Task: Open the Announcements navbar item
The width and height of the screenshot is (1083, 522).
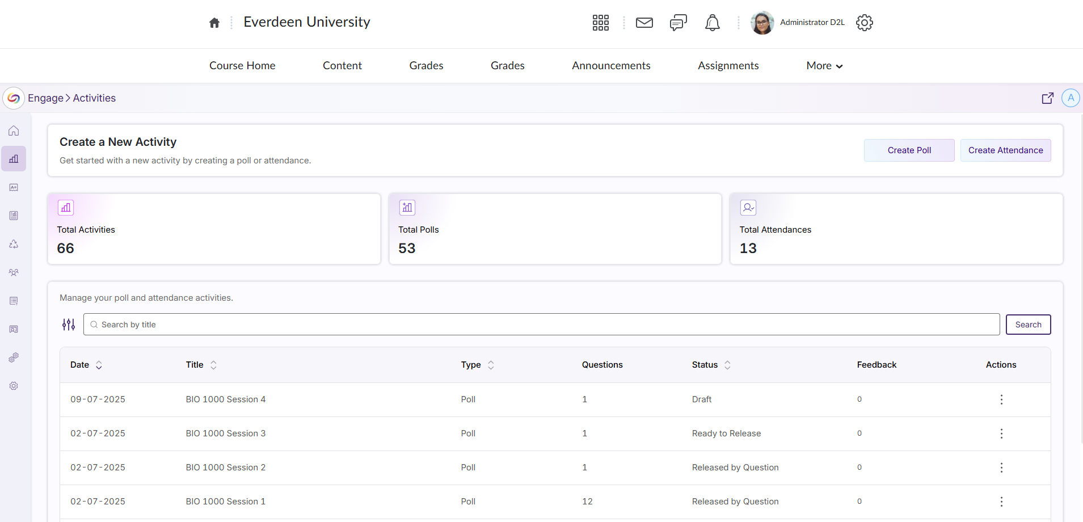Action: [611, 66]
